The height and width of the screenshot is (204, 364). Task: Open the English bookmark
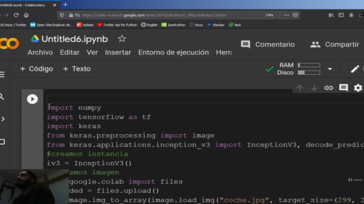[149, 25]
